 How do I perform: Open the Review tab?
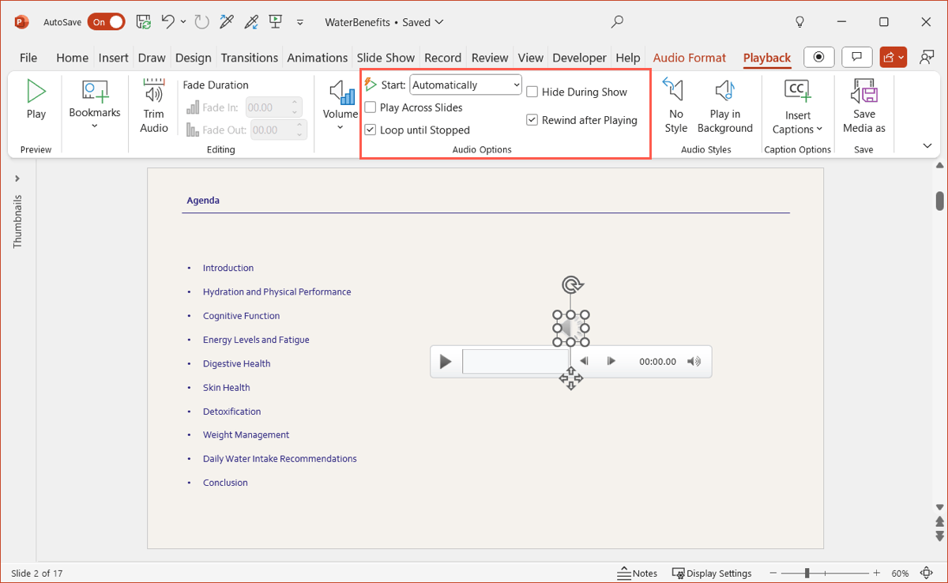[x=490, y=58]
